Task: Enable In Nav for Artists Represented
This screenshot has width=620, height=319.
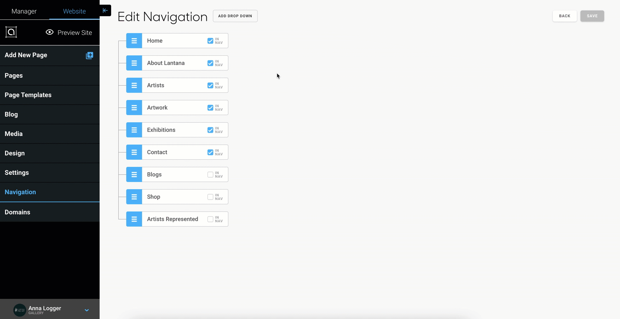Action: click(210, 219)
